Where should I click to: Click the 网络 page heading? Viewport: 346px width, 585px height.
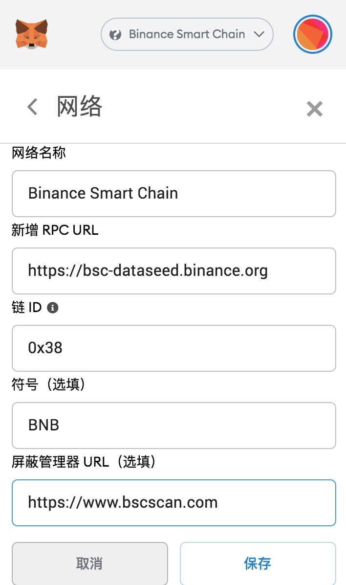tap(79, 107)
